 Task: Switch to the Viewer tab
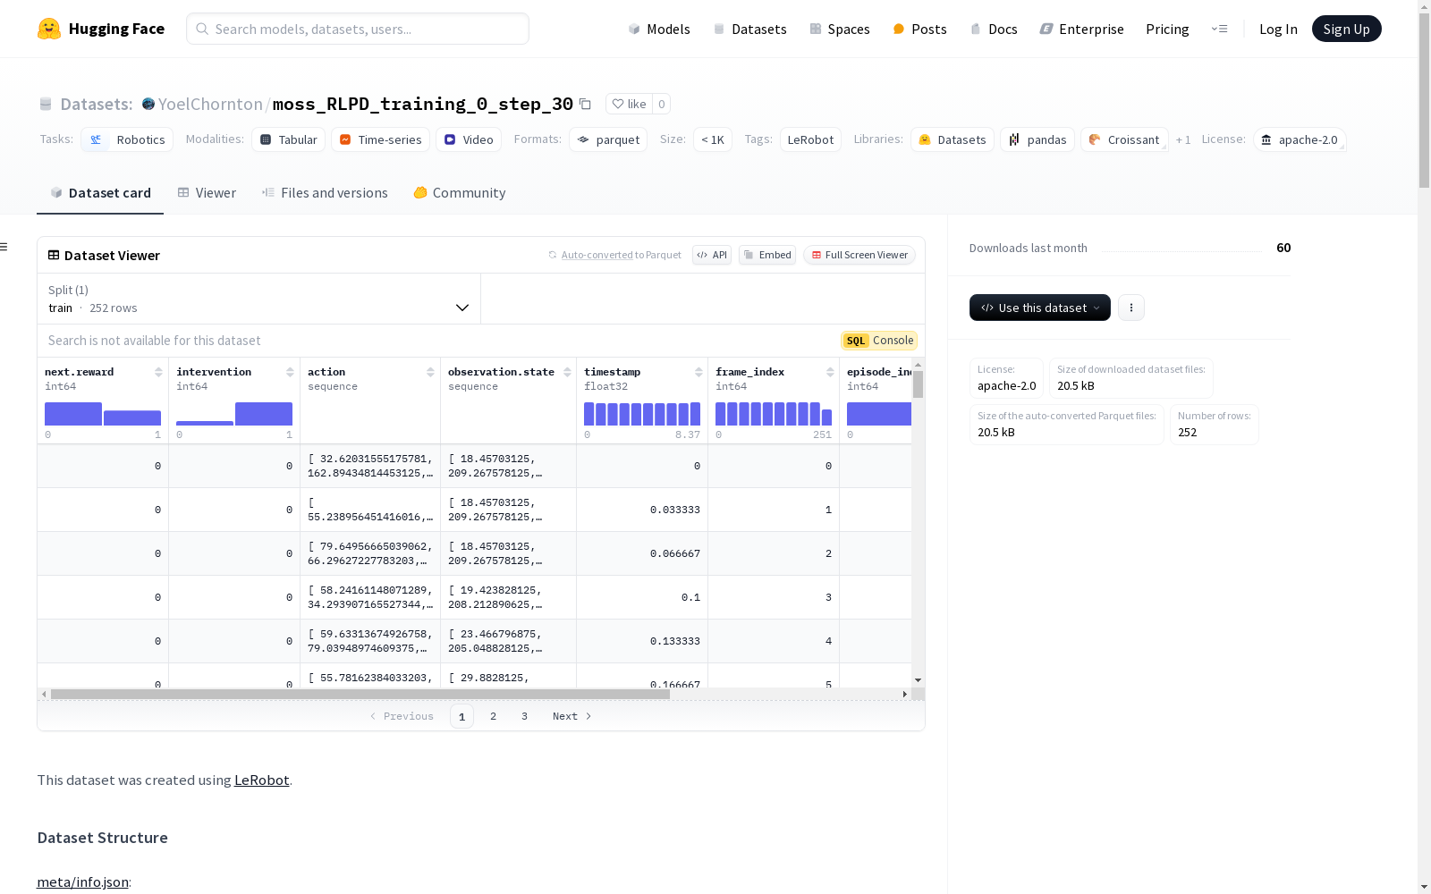[x=207, y=193]
